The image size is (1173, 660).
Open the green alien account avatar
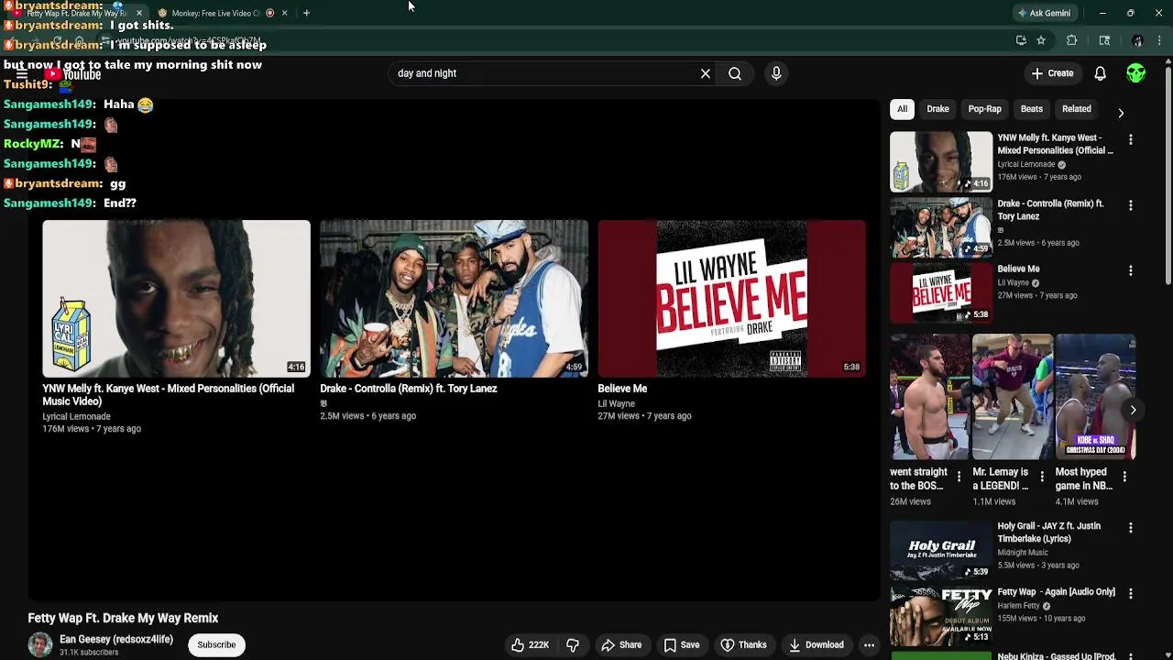point(1136,73)
